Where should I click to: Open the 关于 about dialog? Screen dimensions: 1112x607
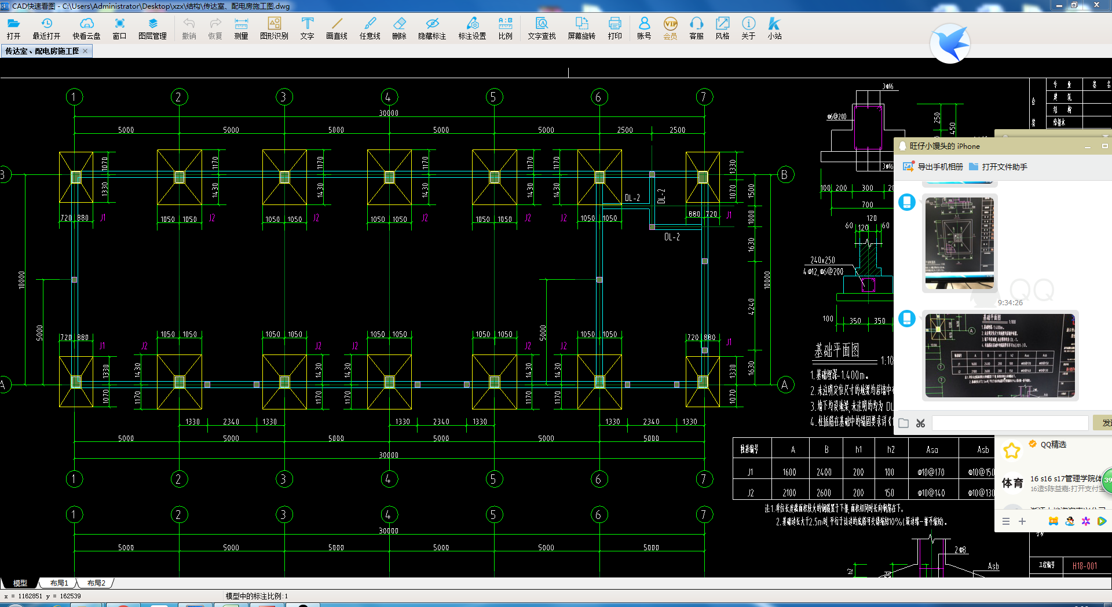(x=748, y=28)
